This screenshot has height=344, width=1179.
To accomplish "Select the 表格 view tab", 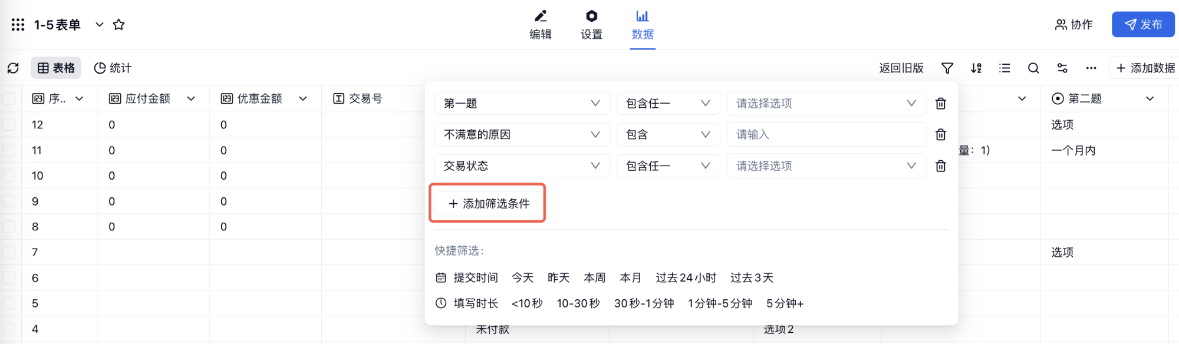I will click(56, 68).
